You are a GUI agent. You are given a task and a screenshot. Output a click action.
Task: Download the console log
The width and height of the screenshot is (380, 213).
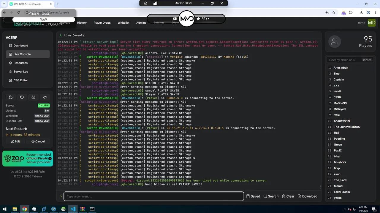pyautogui.click(x=307, y=196)
